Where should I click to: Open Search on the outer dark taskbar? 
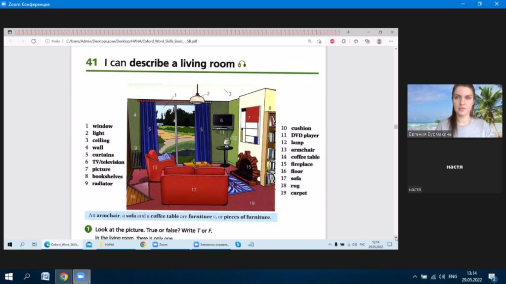[27, 277]
